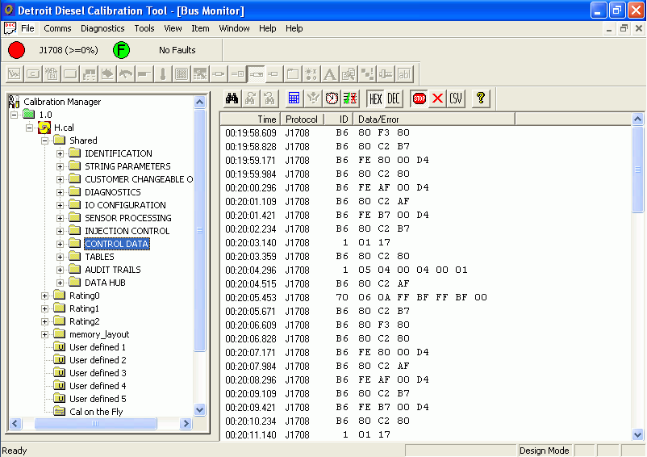Select the CONTROL DATA folder
This screenshot has height=457, width=647.
tap(116, 244)
